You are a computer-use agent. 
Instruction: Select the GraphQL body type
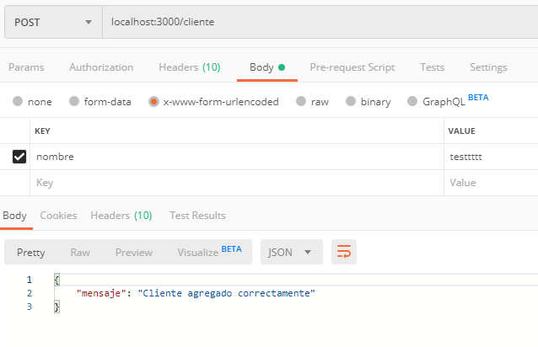click(x=412, y=102)
